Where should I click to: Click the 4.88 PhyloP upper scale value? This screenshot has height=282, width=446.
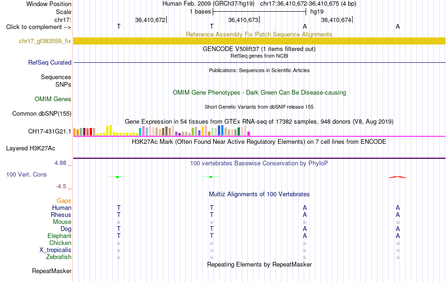[60, 163]
